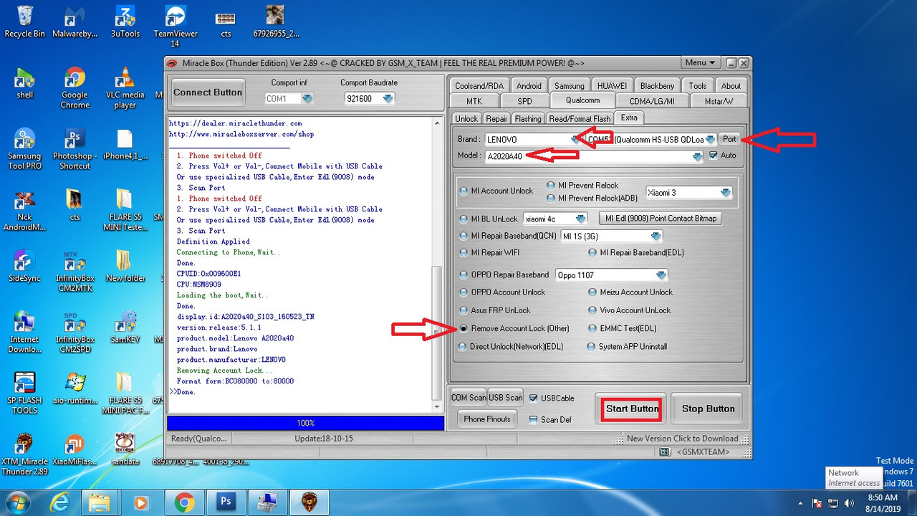
Task: Click the Connect Button
Action: pyautogui.click(x=208, y=92)
